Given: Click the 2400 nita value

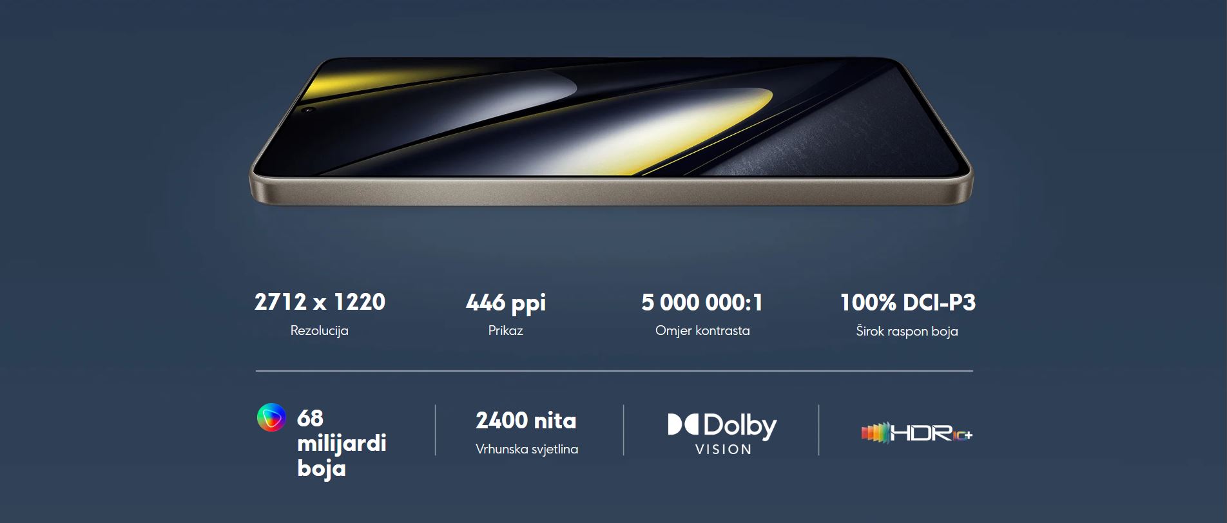Looking at the screenshot, I should pyautogui.click(x=526, y=421).
